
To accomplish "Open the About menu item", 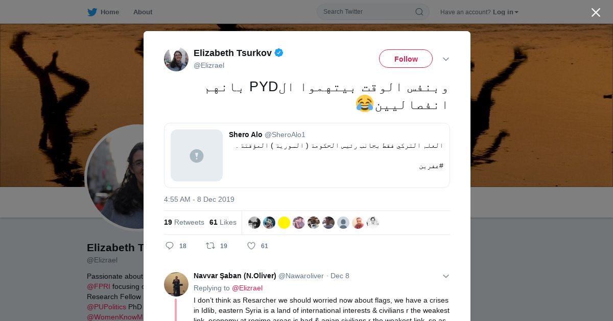I will (143, 12).
